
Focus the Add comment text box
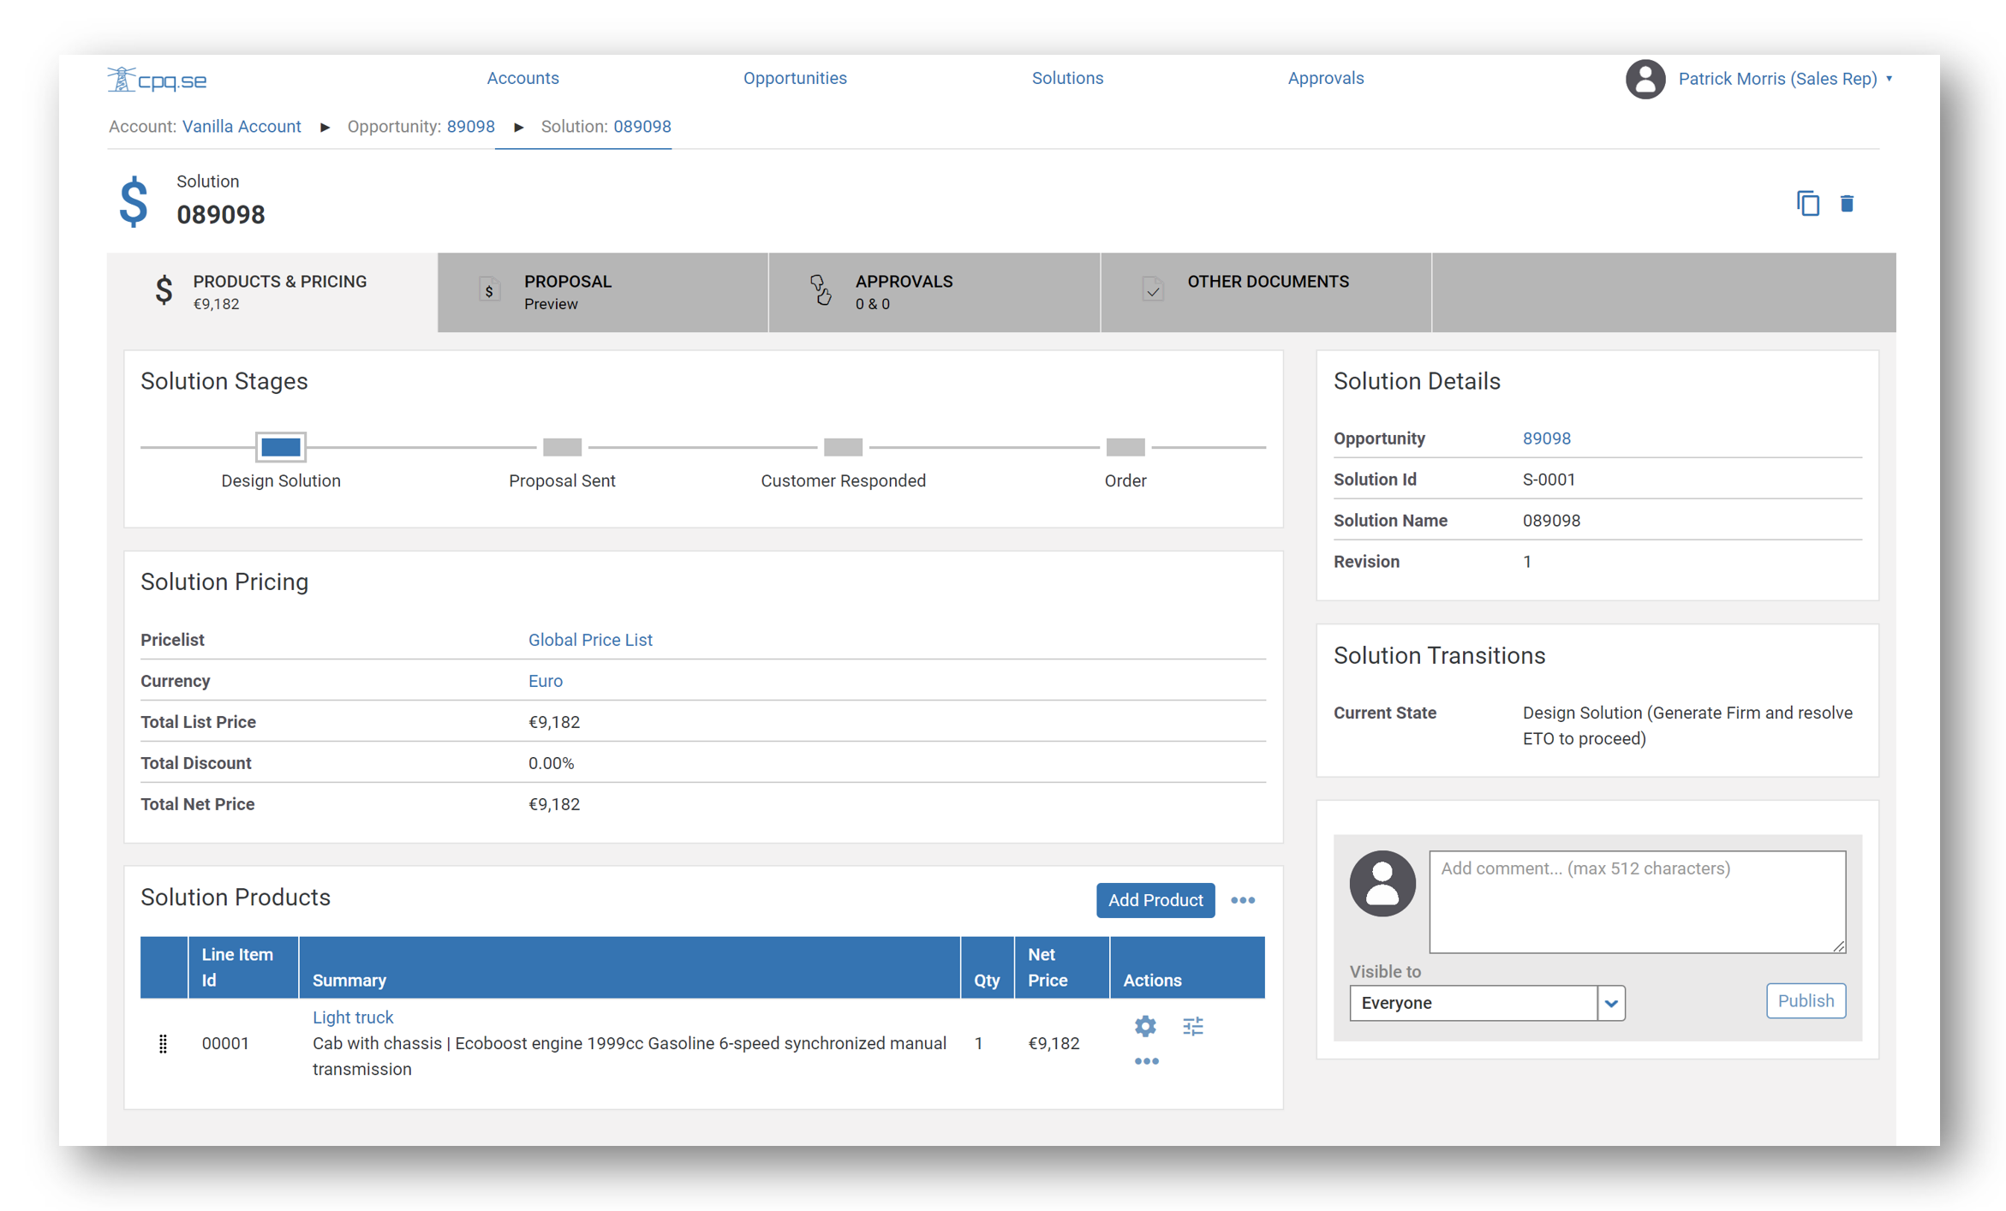click(x=1637, y=901)
